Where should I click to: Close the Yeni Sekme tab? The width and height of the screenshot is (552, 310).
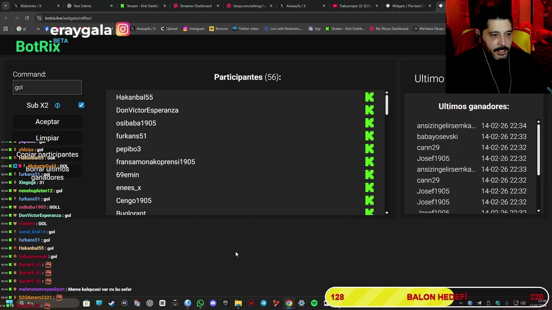click(x=112, y=6)
